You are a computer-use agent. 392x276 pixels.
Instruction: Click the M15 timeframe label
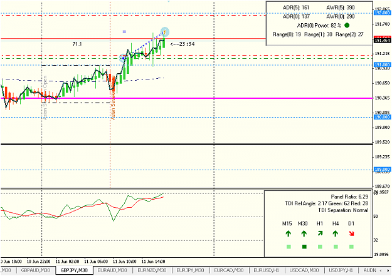[x=287, y=223]
